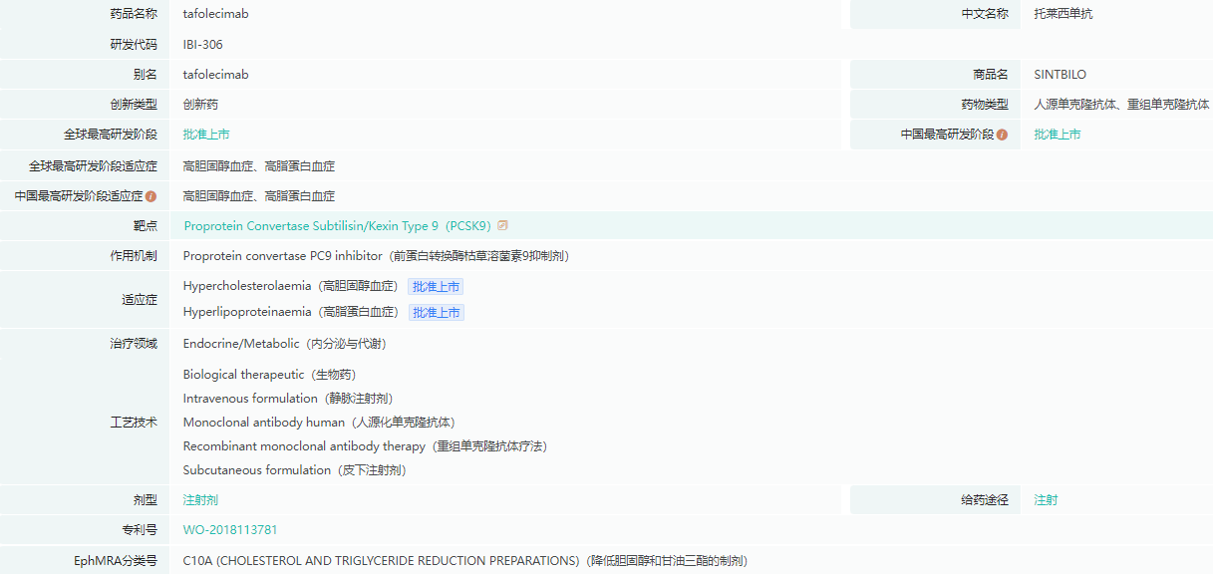The height and width of the screenshot is (574, 1213).
Task: Click the 工艺技术 field label
Action: pyautogui.click(x=134, y=423)
